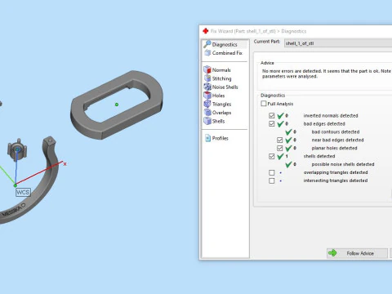Click the 'Current Part:' label
392x294 pixels.
267,42
